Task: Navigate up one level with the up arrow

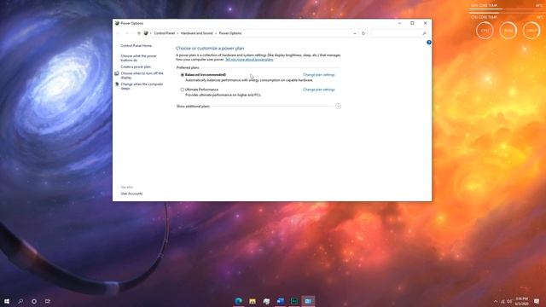Action: click(139, 33)
